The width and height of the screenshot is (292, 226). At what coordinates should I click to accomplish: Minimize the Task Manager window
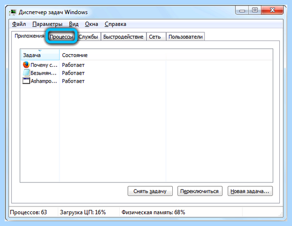click(242, 10)
